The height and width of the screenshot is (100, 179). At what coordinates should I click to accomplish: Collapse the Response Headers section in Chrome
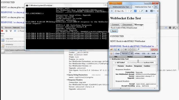[67, 80]
